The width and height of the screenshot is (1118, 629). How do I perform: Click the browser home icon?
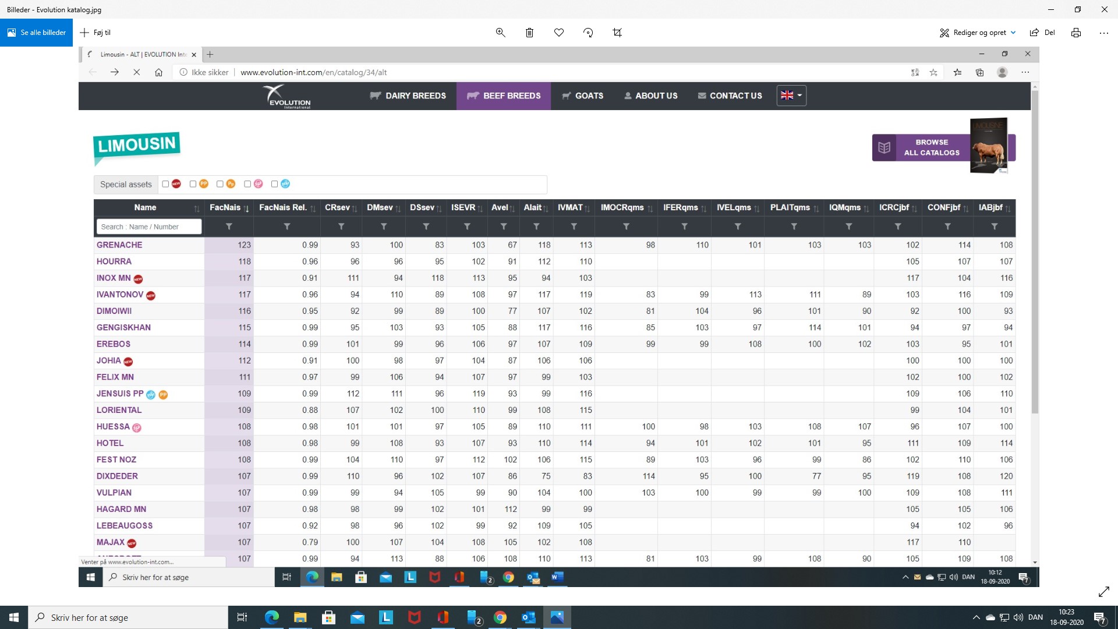[x=158, y=72]
